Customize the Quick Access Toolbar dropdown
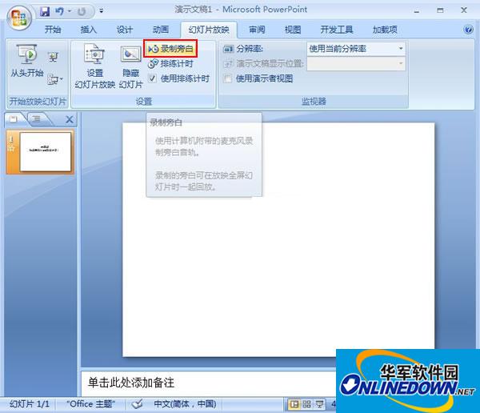Viewport: 480px width, 413px height. tap(101, 11)
